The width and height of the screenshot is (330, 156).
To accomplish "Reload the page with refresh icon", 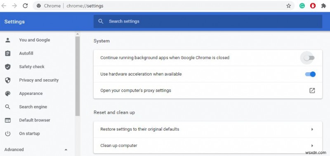I will [25, 6].
